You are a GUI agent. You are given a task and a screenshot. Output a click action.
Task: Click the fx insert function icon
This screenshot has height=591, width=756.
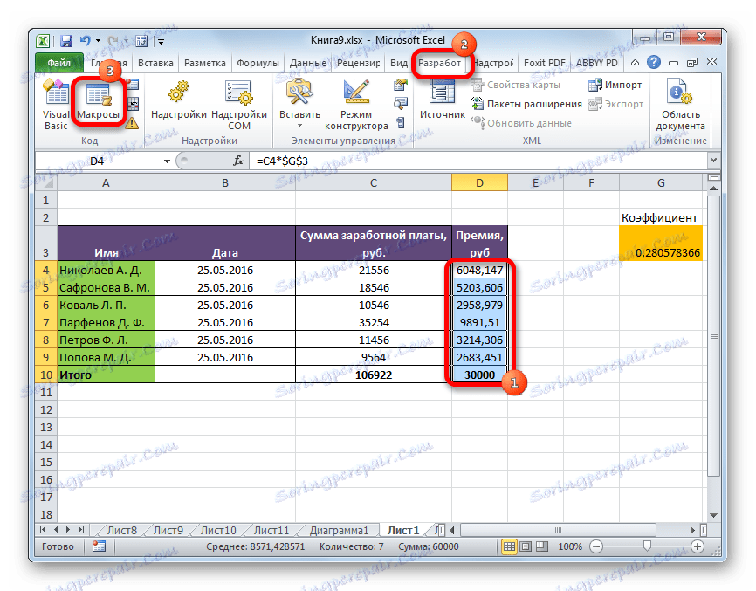[237, 161]
